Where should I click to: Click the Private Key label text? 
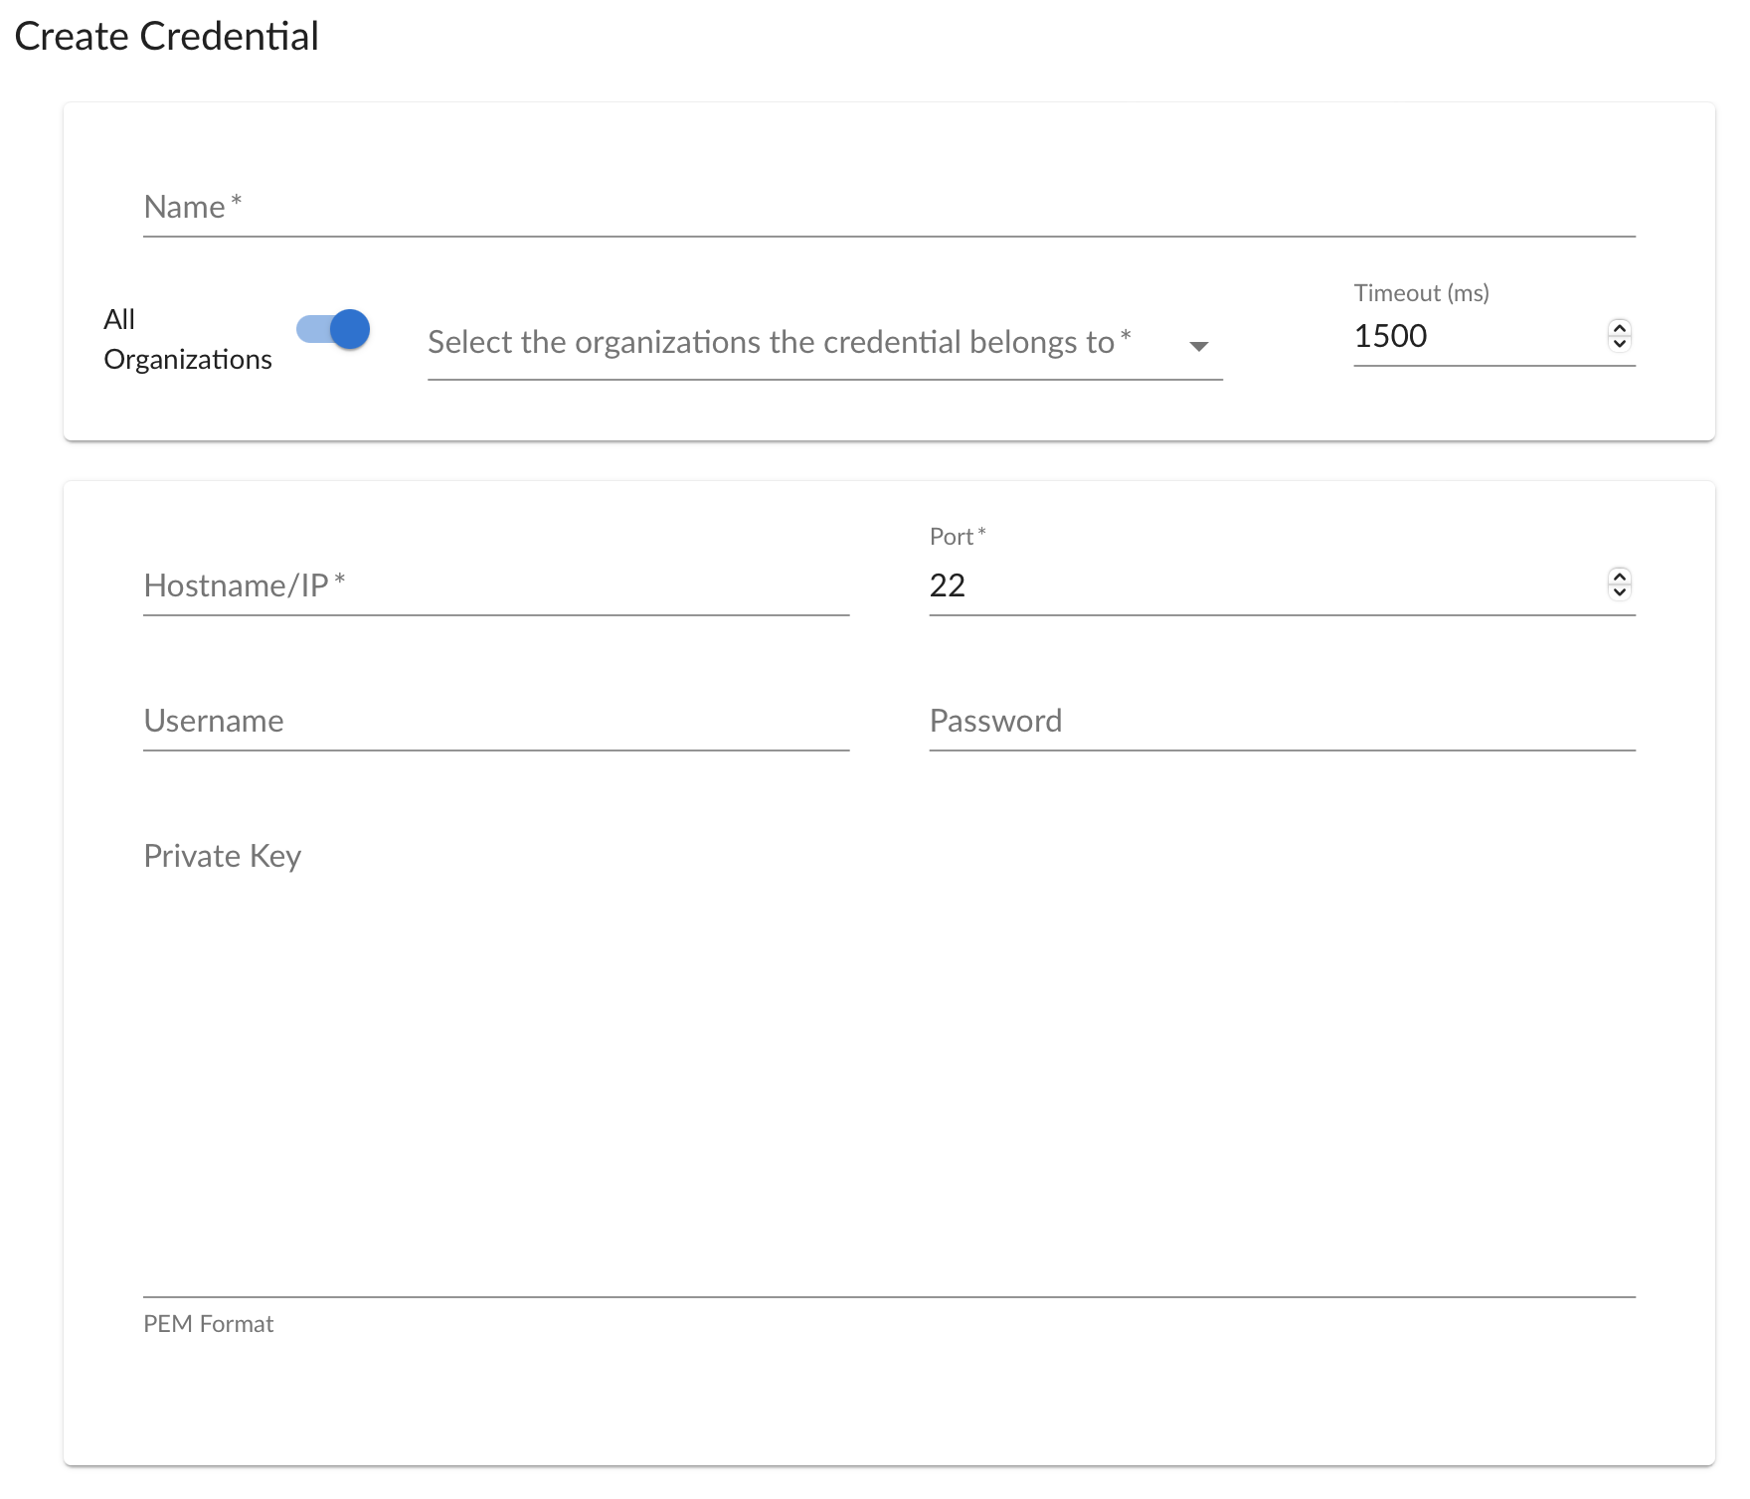[x=222, y=856]
